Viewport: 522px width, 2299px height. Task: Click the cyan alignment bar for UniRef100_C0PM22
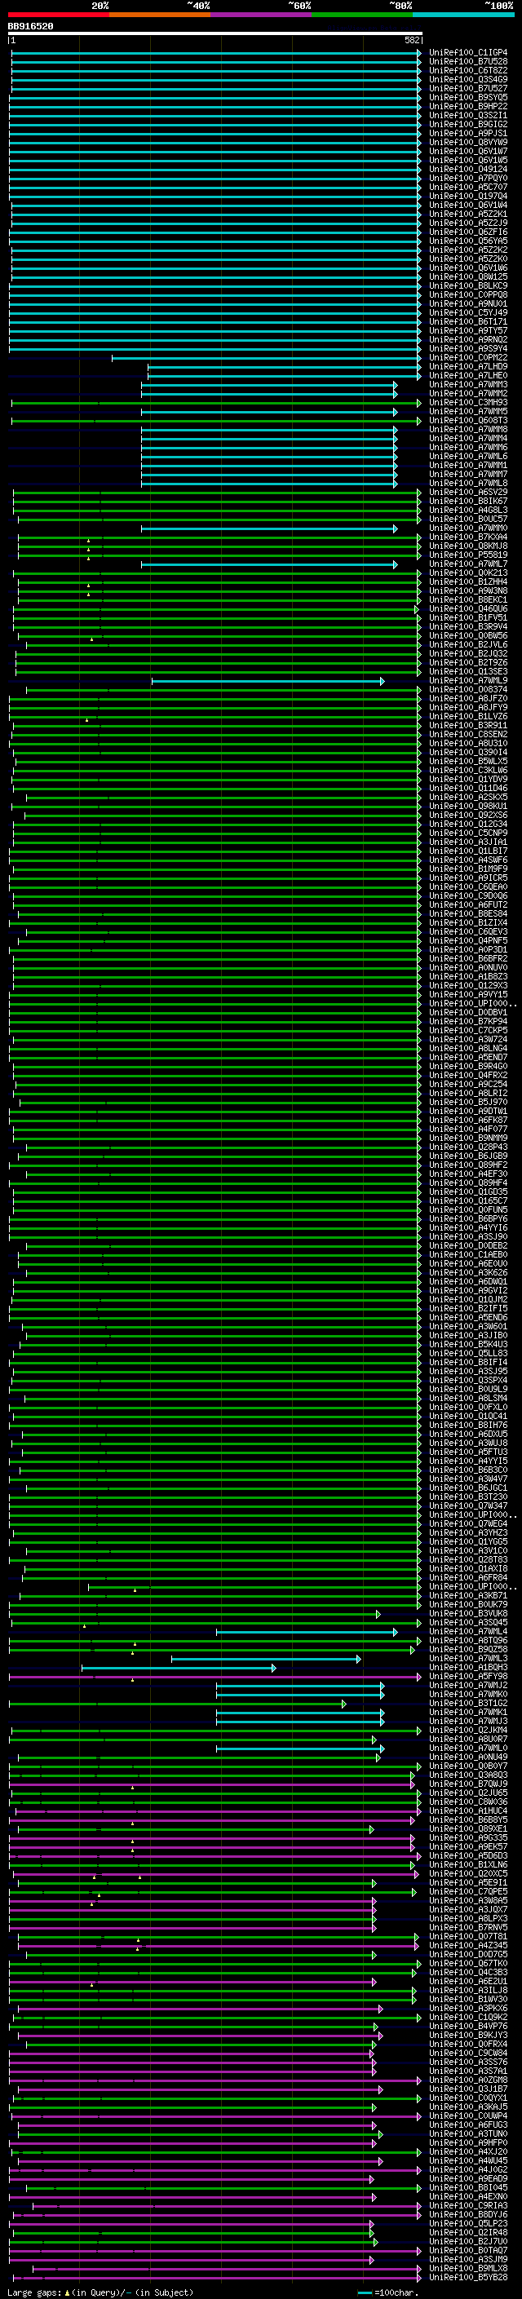(266, 358)
